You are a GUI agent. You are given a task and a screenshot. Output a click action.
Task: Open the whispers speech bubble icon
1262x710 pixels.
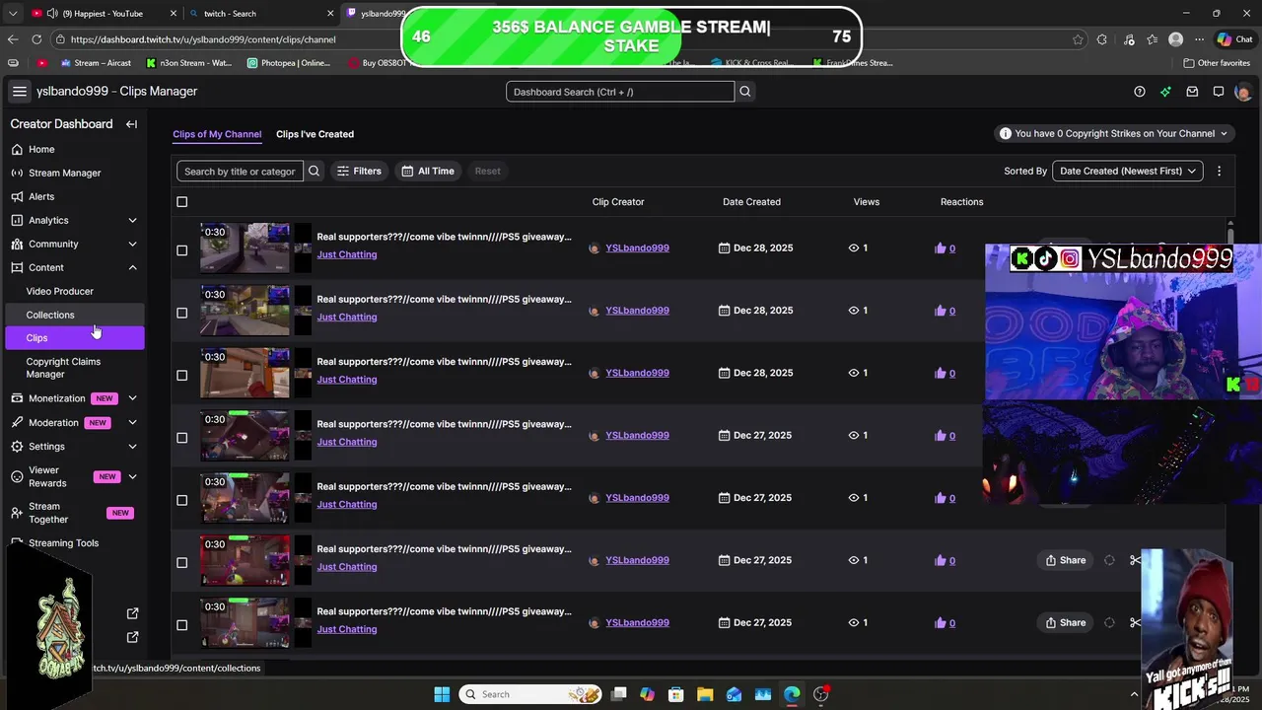[1219, 92]
